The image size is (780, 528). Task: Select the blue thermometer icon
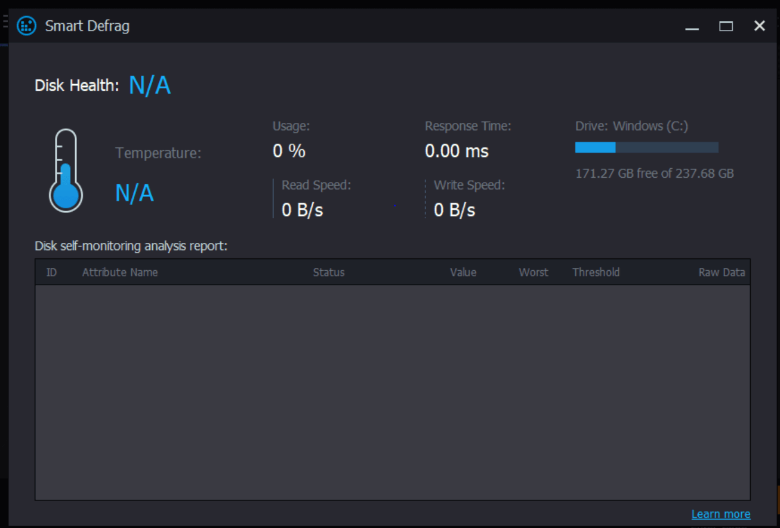tap(66, 169)
